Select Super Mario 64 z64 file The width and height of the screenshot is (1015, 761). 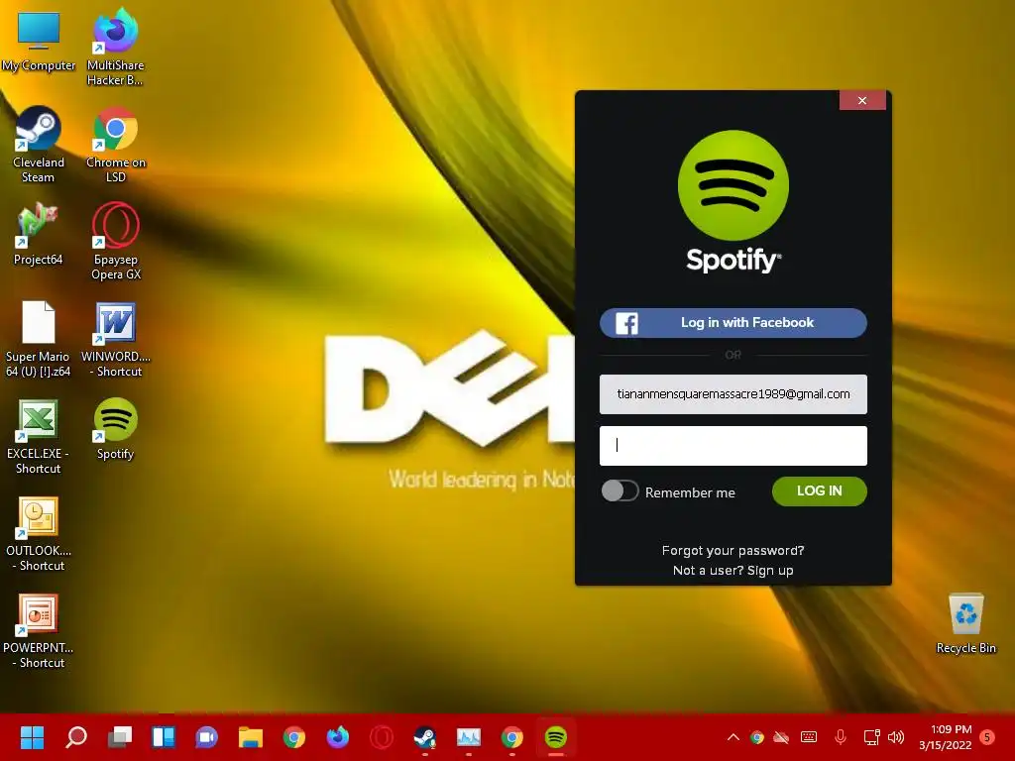click(39, 339)
